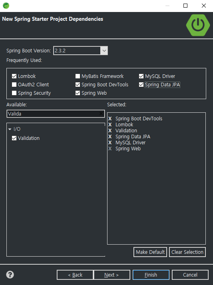213x285 pixels.
Task: Proceed with the Next button
Action: click(112, 275)
